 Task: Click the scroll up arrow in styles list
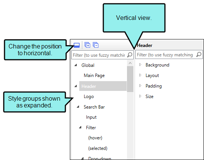point(130,63)
